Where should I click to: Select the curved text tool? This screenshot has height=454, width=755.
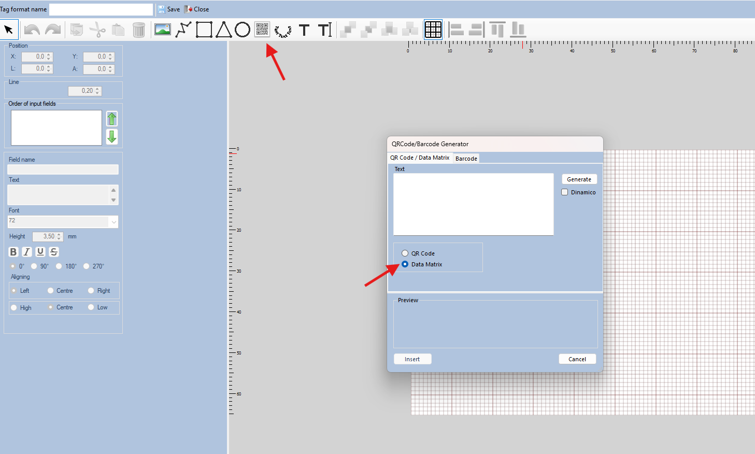pos(282,31)
